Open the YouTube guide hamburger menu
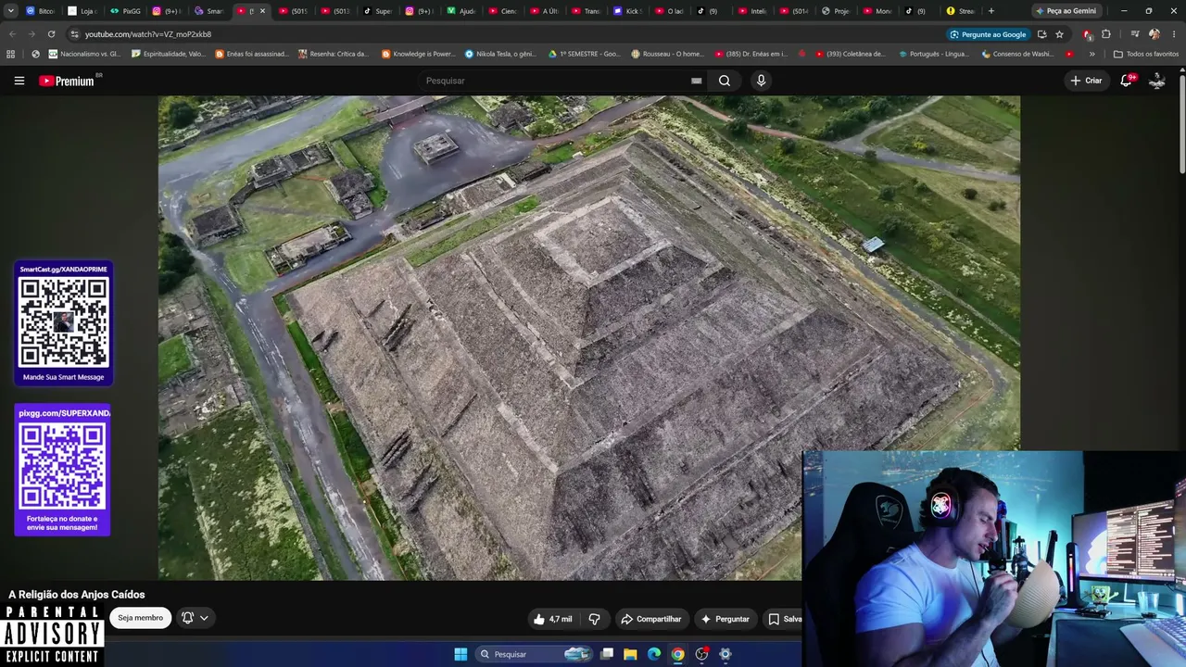1186x667 pixels. coord(19,81)
